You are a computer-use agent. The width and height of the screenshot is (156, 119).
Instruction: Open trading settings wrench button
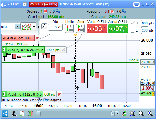[44, 27]
